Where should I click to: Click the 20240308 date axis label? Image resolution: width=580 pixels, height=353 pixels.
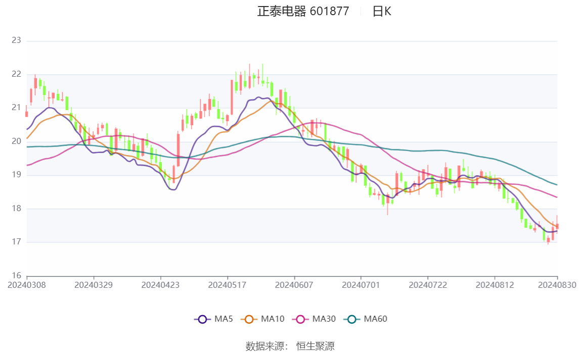(27, 285)
